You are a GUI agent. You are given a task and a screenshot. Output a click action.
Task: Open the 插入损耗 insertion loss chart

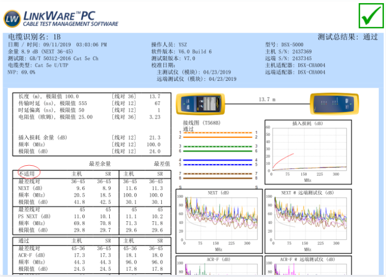(306, 151)
